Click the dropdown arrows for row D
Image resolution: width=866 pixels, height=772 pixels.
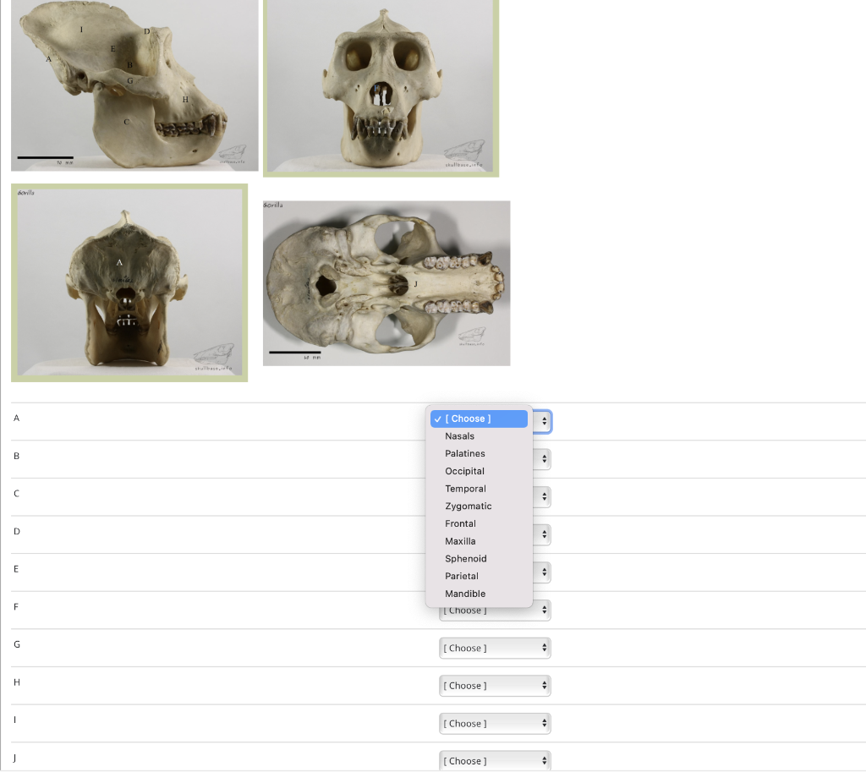(544, 534)
